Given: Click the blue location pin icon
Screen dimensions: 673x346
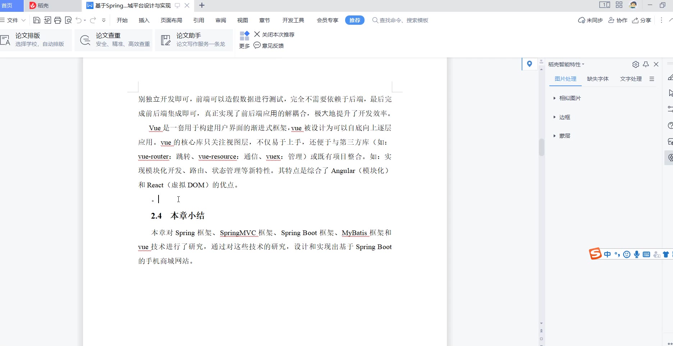Looking at the screenshot, I should pos(529,64).
